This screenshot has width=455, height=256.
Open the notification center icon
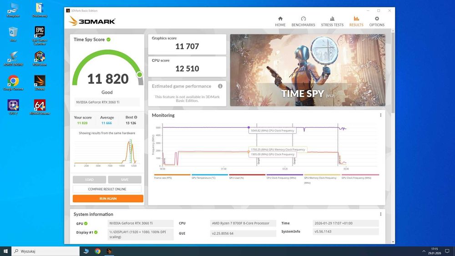click(447, 251)
